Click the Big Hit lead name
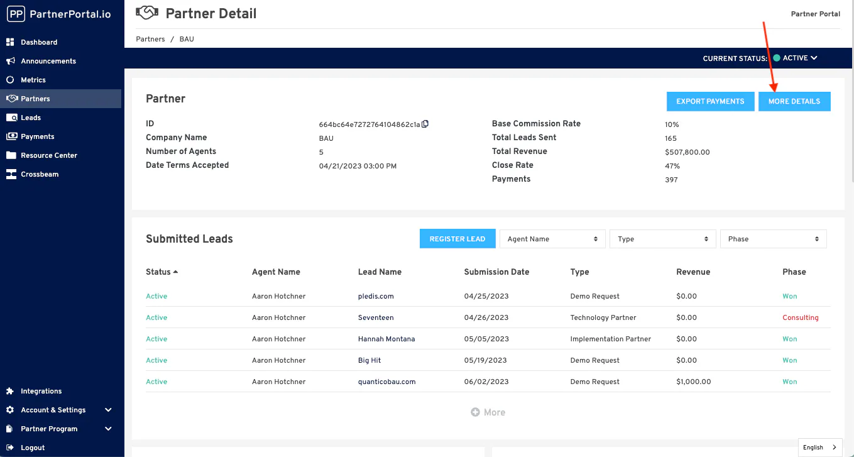Screen dimensions: 854x457 coord(370,360)
